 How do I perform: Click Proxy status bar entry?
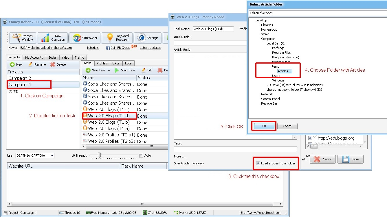click(190, 213)
